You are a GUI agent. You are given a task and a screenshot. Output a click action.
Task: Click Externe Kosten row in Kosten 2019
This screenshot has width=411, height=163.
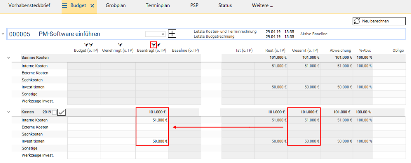tap(35, 127)
